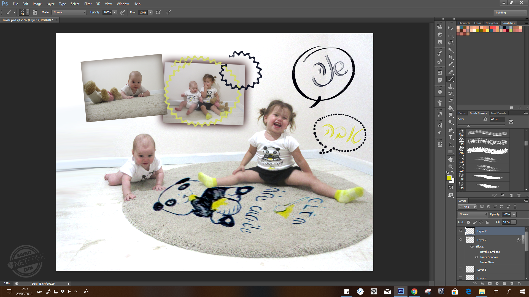This screenshot has width=529, height=297.
Task: Click the yellow foreground color swatch
Action: 449,178
